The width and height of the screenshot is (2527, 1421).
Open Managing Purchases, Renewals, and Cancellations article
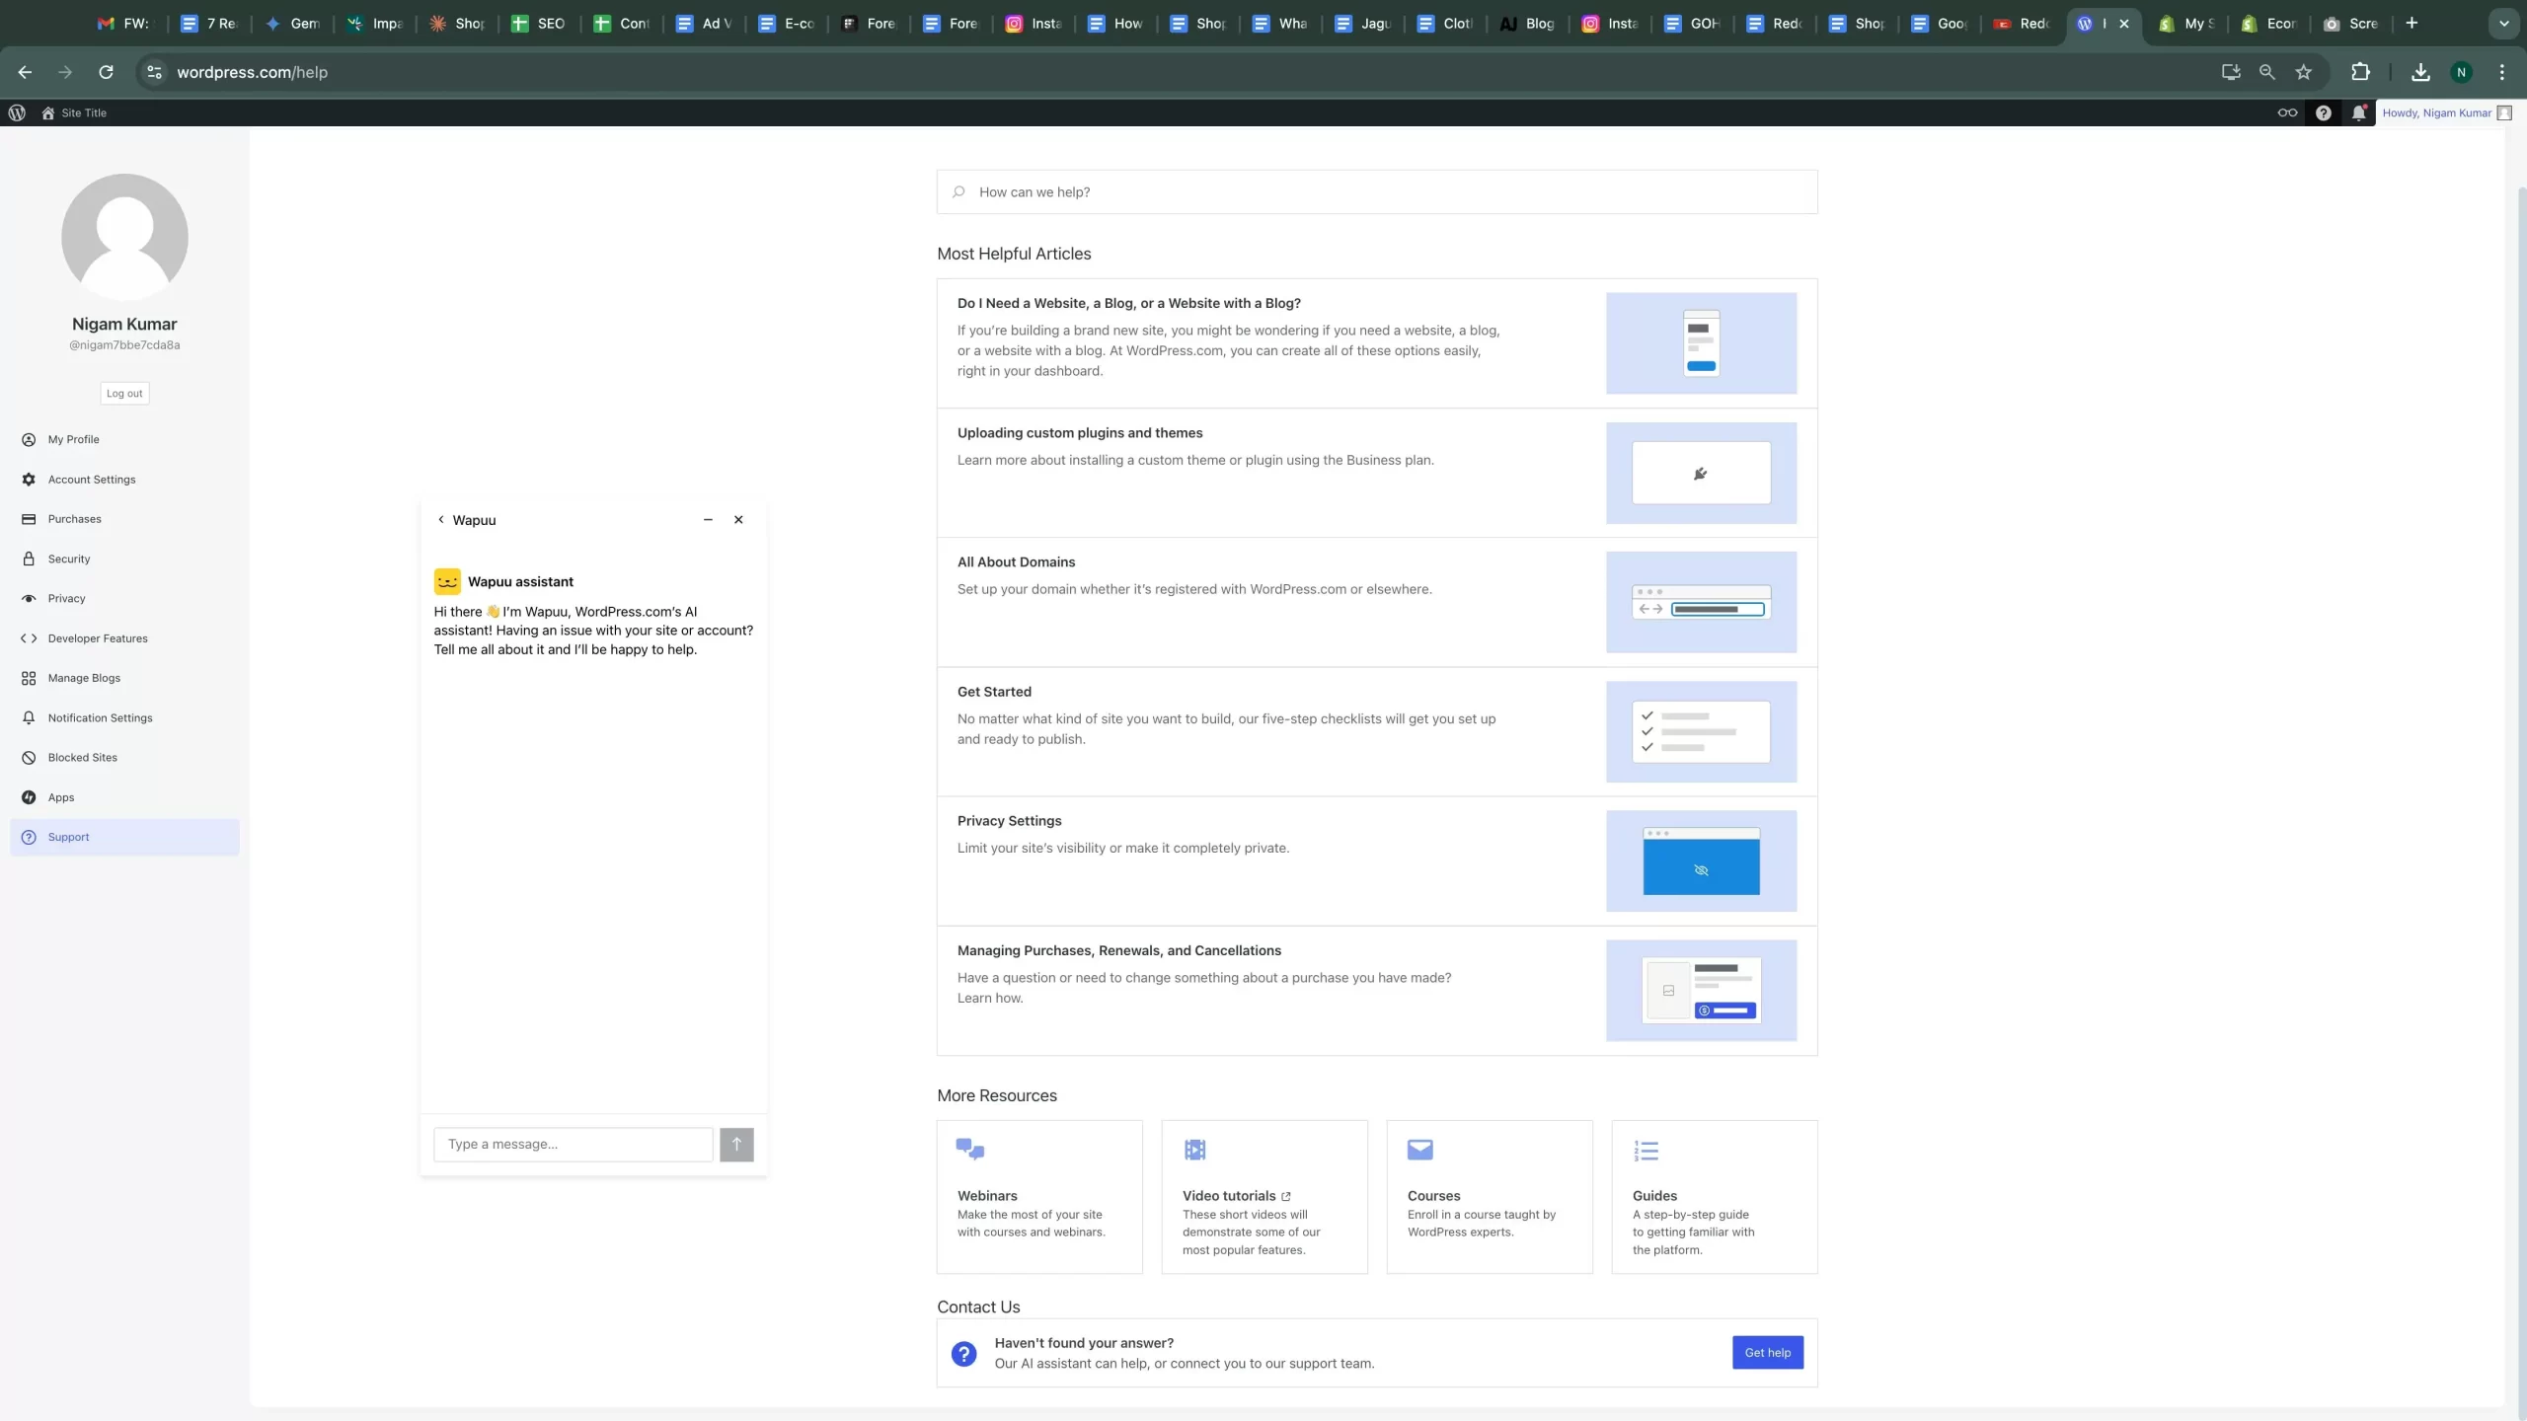[1376, 990]
